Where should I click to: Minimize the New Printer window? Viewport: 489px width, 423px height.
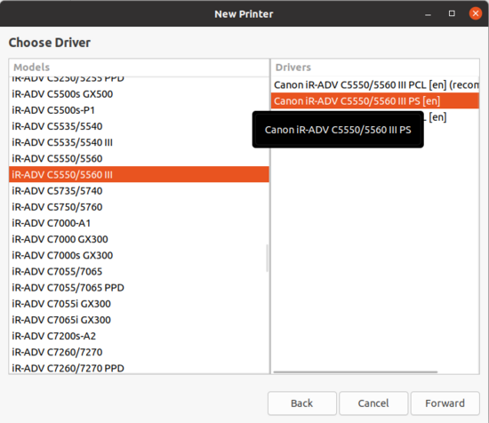click(x=428, y=14)
